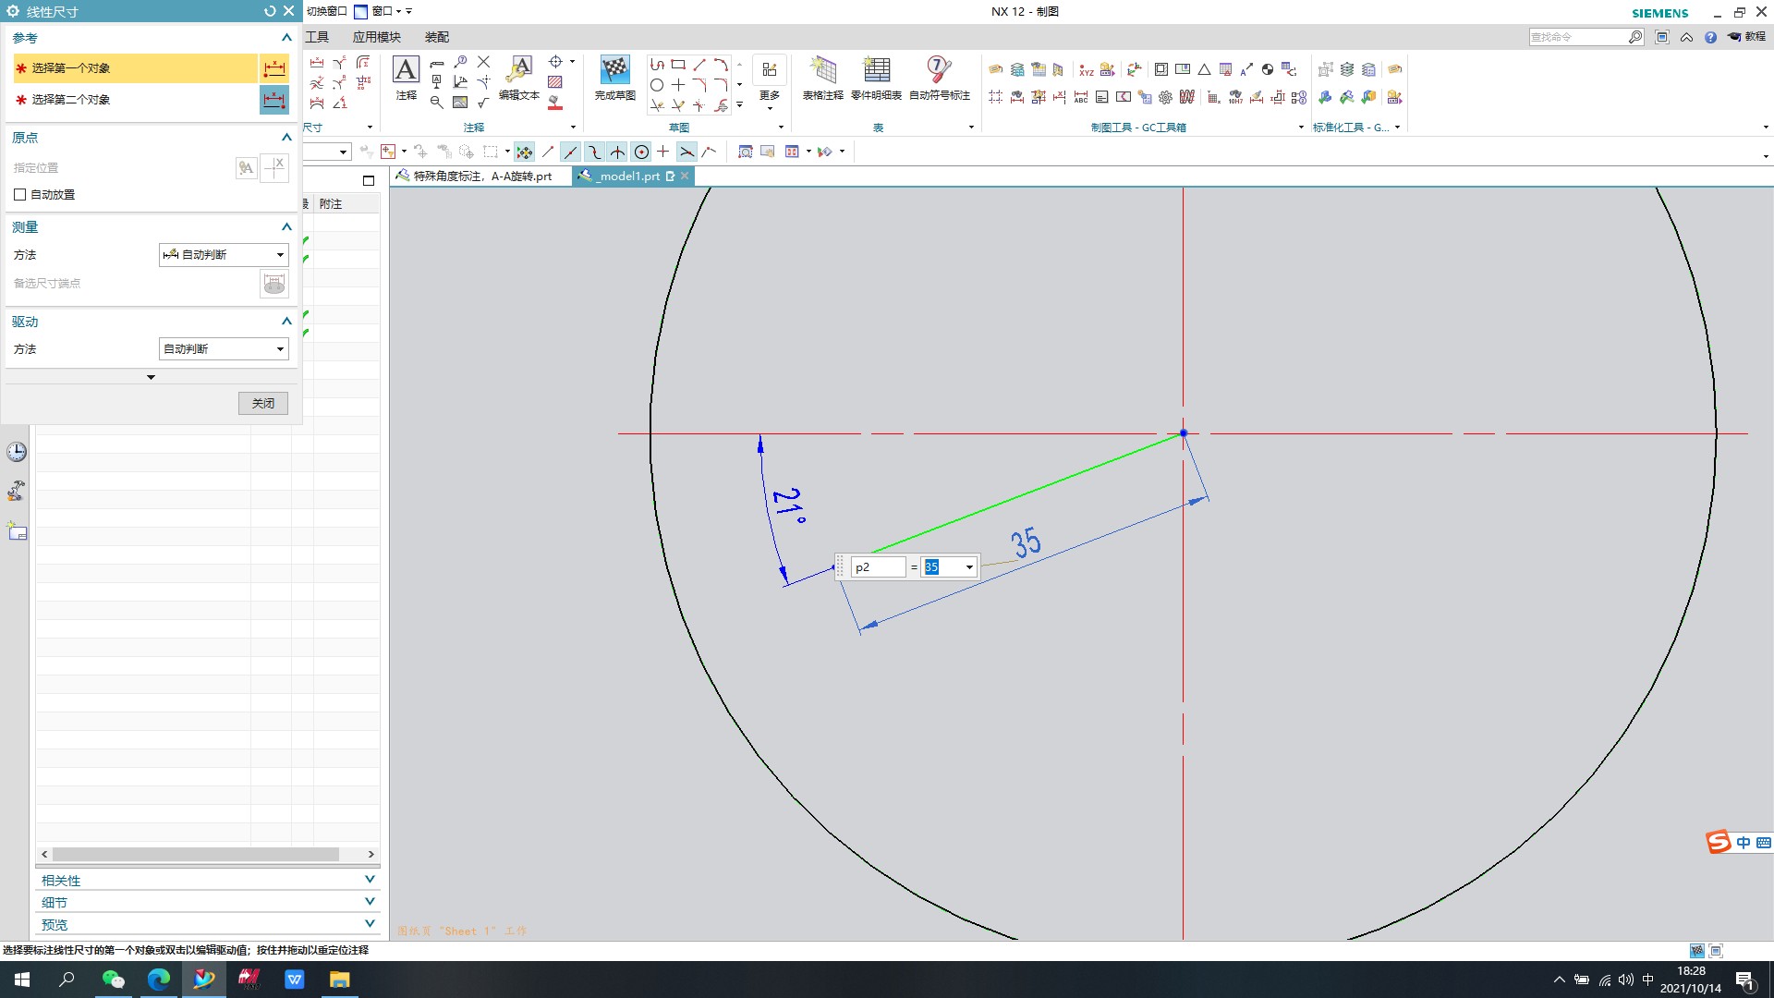
Task: Collapse the 参考 section
Action: click(x=286, y=38)
